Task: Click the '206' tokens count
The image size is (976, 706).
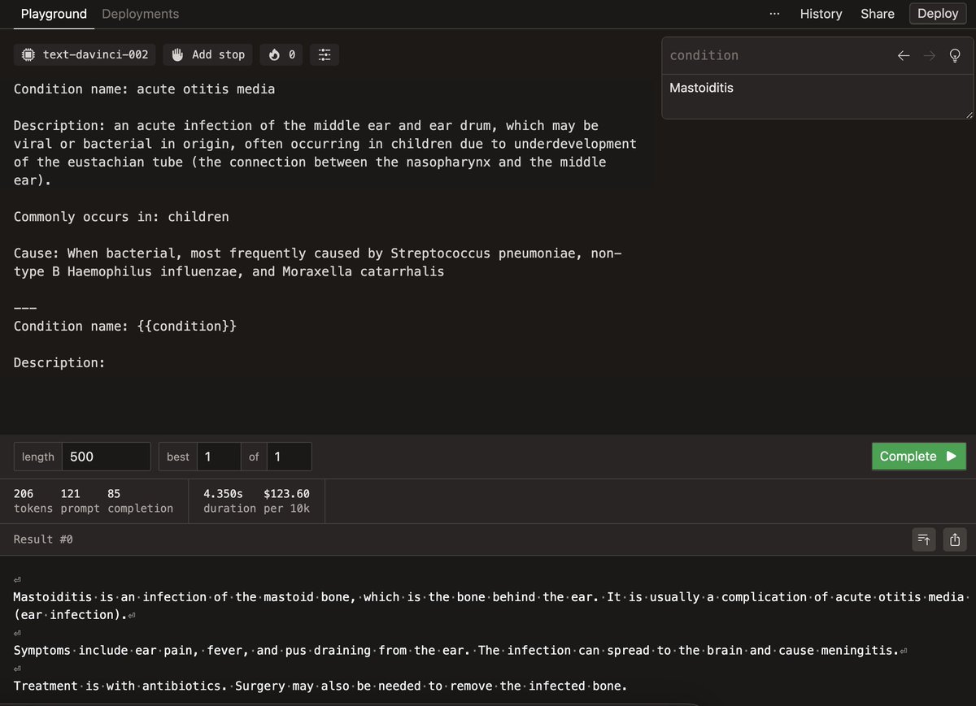Action: [24, 493]
